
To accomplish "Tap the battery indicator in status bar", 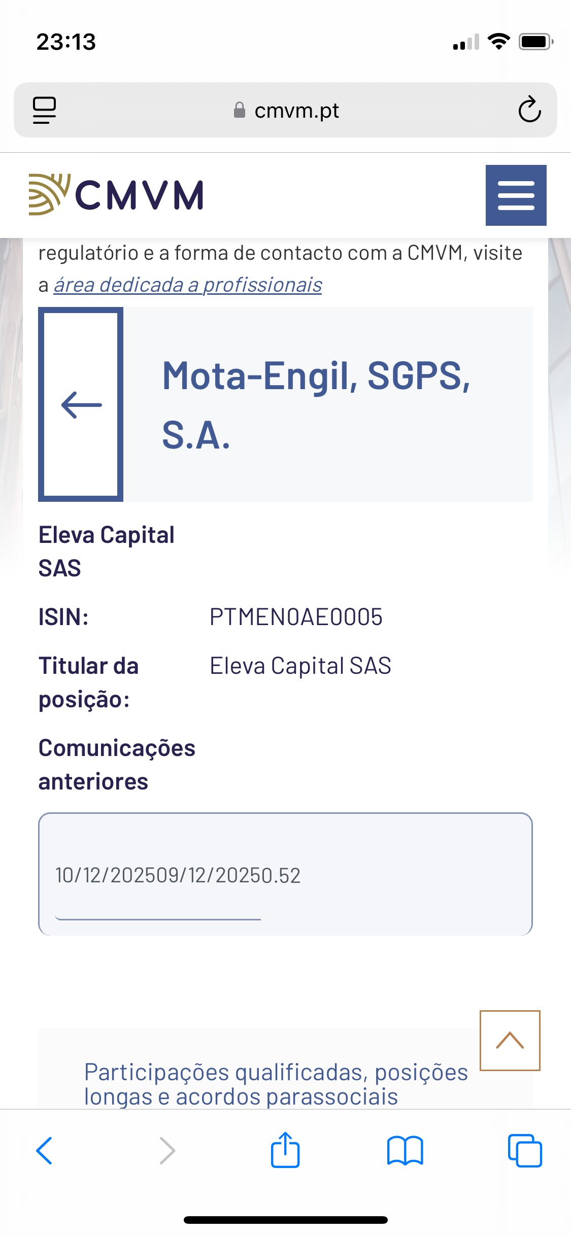I will point(535,42).
